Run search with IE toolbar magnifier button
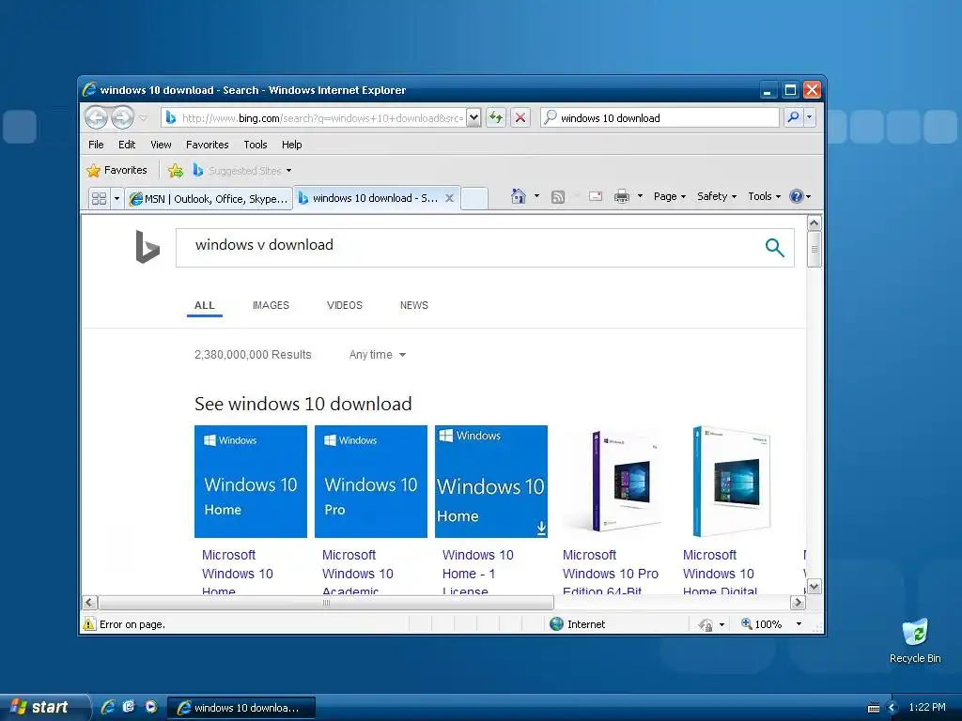Screen dimensions: 962x721 (793, 117)
